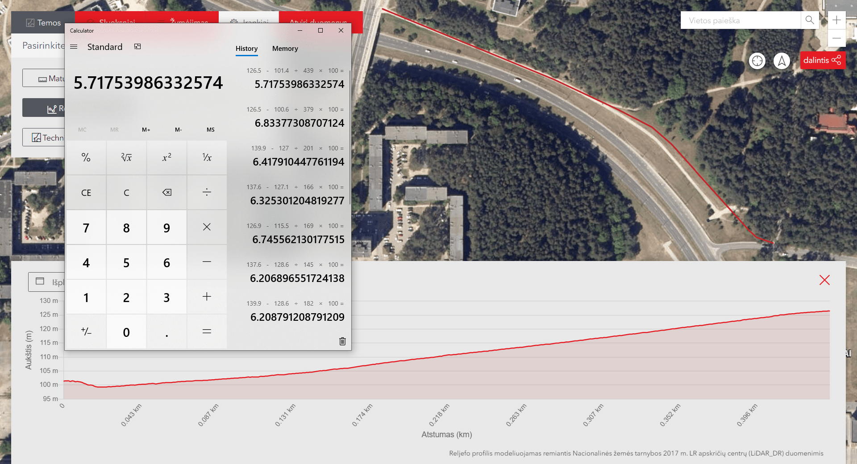This screenshot has height=464, width=857.
Task: Open the Temos panel tab
Action: click(43, 23)
